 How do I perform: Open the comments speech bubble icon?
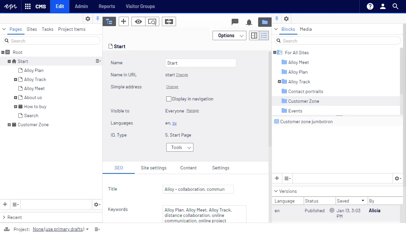(235, 22)
